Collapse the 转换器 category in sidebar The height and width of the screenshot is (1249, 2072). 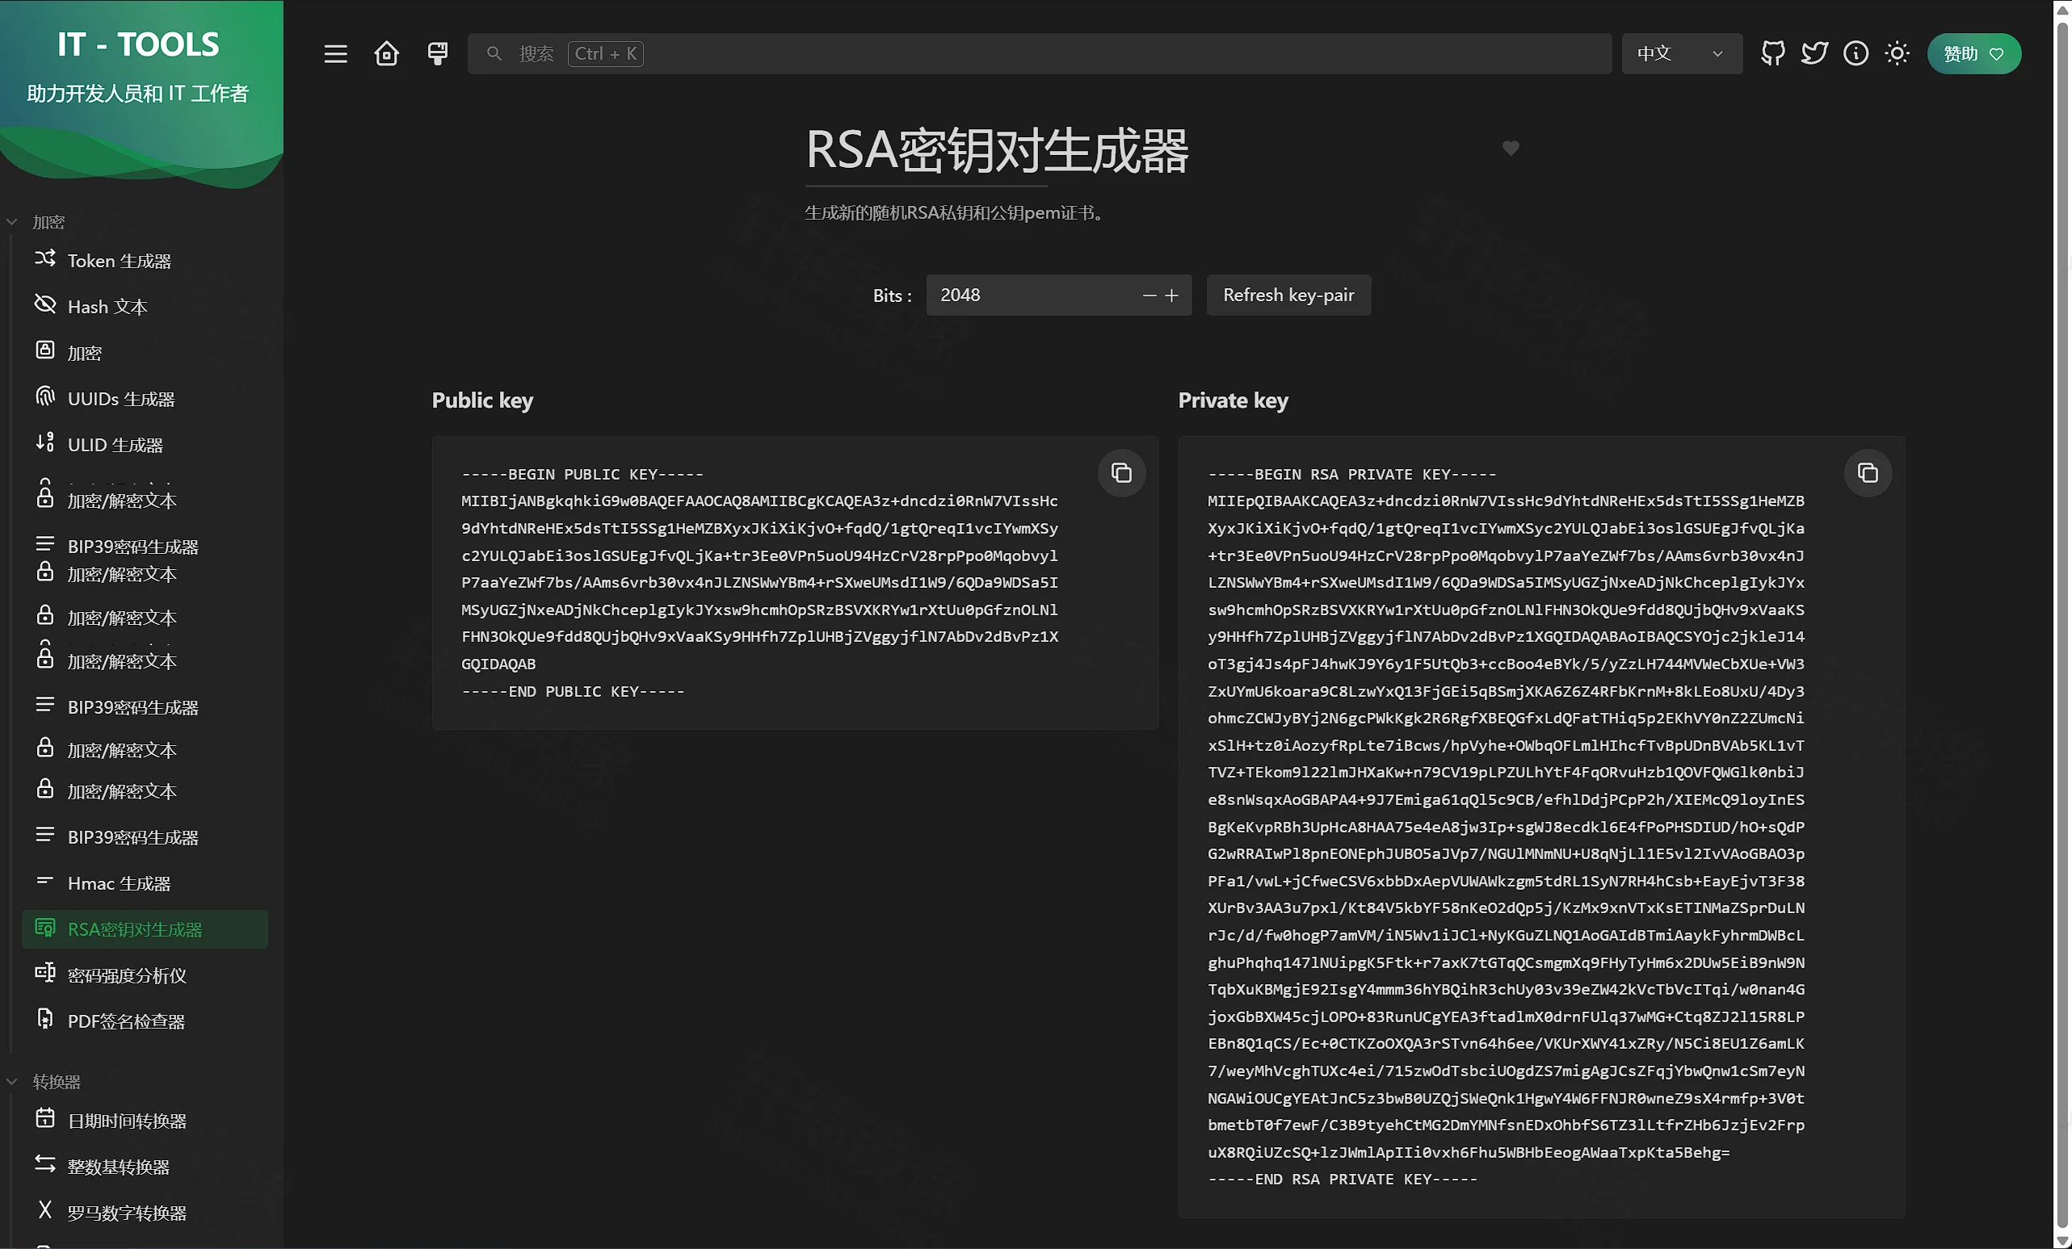(44, 1082)
